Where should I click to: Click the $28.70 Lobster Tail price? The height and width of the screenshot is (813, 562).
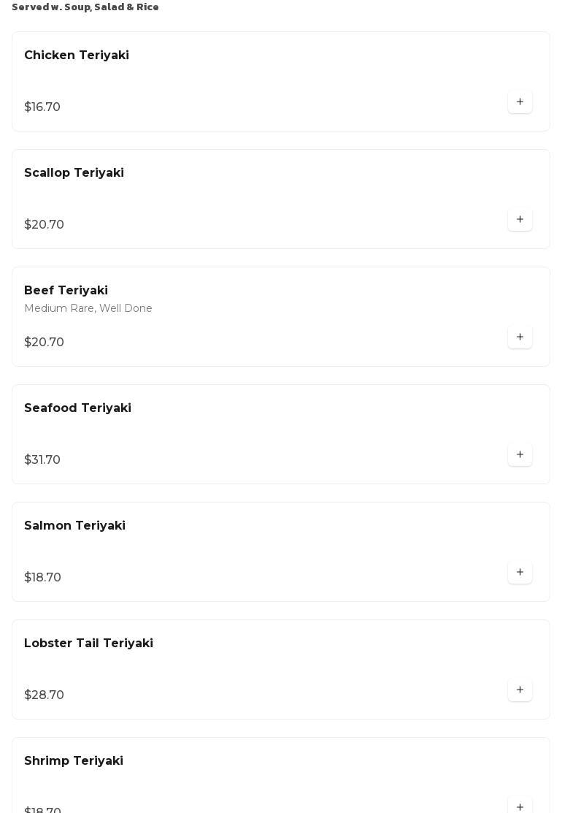[x=44, y=695]
